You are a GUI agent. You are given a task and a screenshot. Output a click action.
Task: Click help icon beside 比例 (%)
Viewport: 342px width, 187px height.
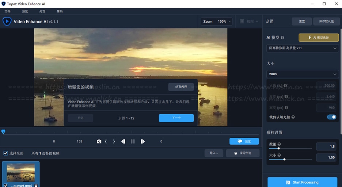click(285, 86)
